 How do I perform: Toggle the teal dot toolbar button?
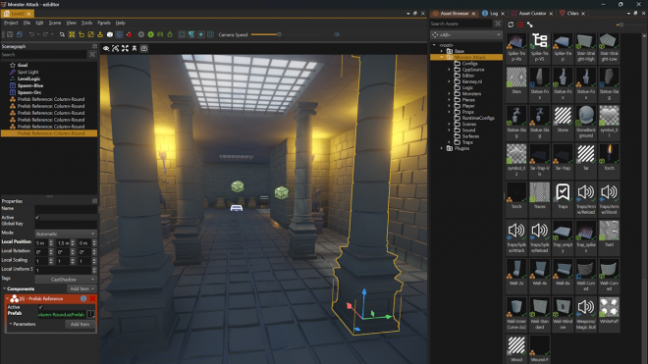(x=201, y=34)
